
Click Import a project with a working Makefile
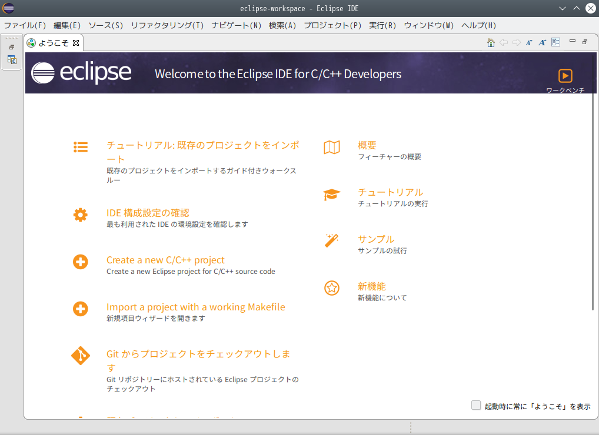pyautogui.click(x=195, y=307)
